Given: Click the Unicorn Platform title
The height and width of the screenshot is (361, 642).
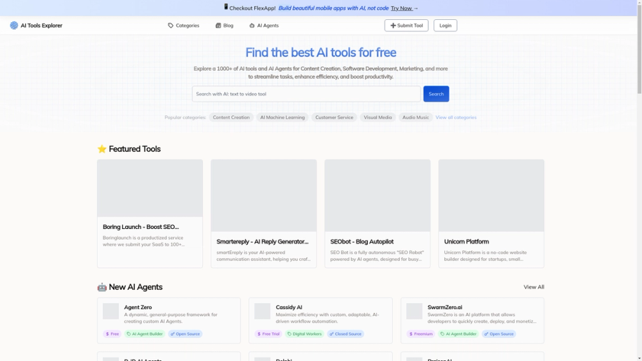Looking at the screenshot, I should coord(466,242).
